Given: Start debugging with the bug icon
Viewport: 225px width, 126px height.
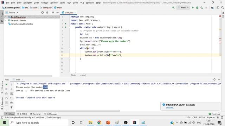Looking at the screenshot, I should point(197,8).
